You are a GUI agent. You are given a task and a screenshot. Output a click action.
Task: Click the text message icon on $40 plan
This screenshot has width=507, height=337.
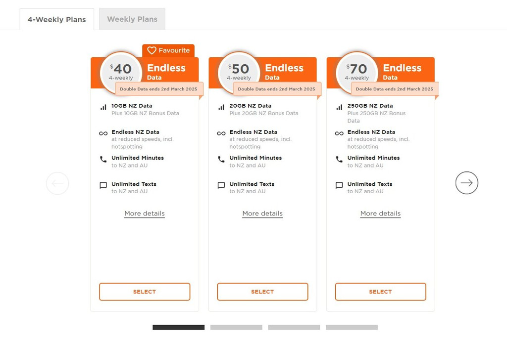(103, 186)
